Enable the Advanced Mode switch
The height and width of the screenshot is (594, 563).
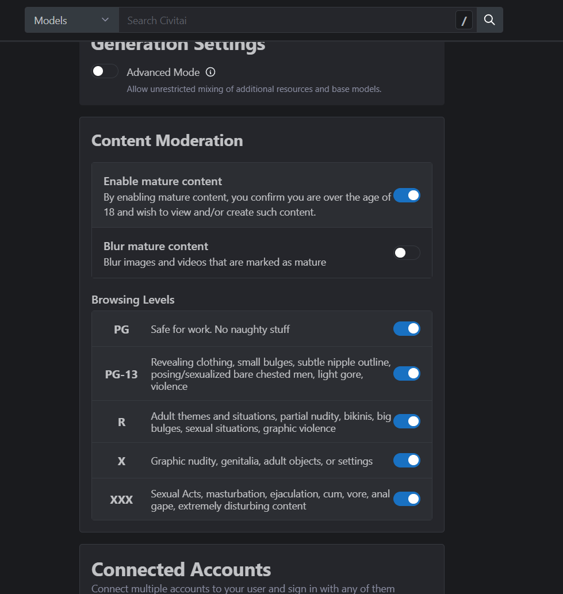coord(105,71)
